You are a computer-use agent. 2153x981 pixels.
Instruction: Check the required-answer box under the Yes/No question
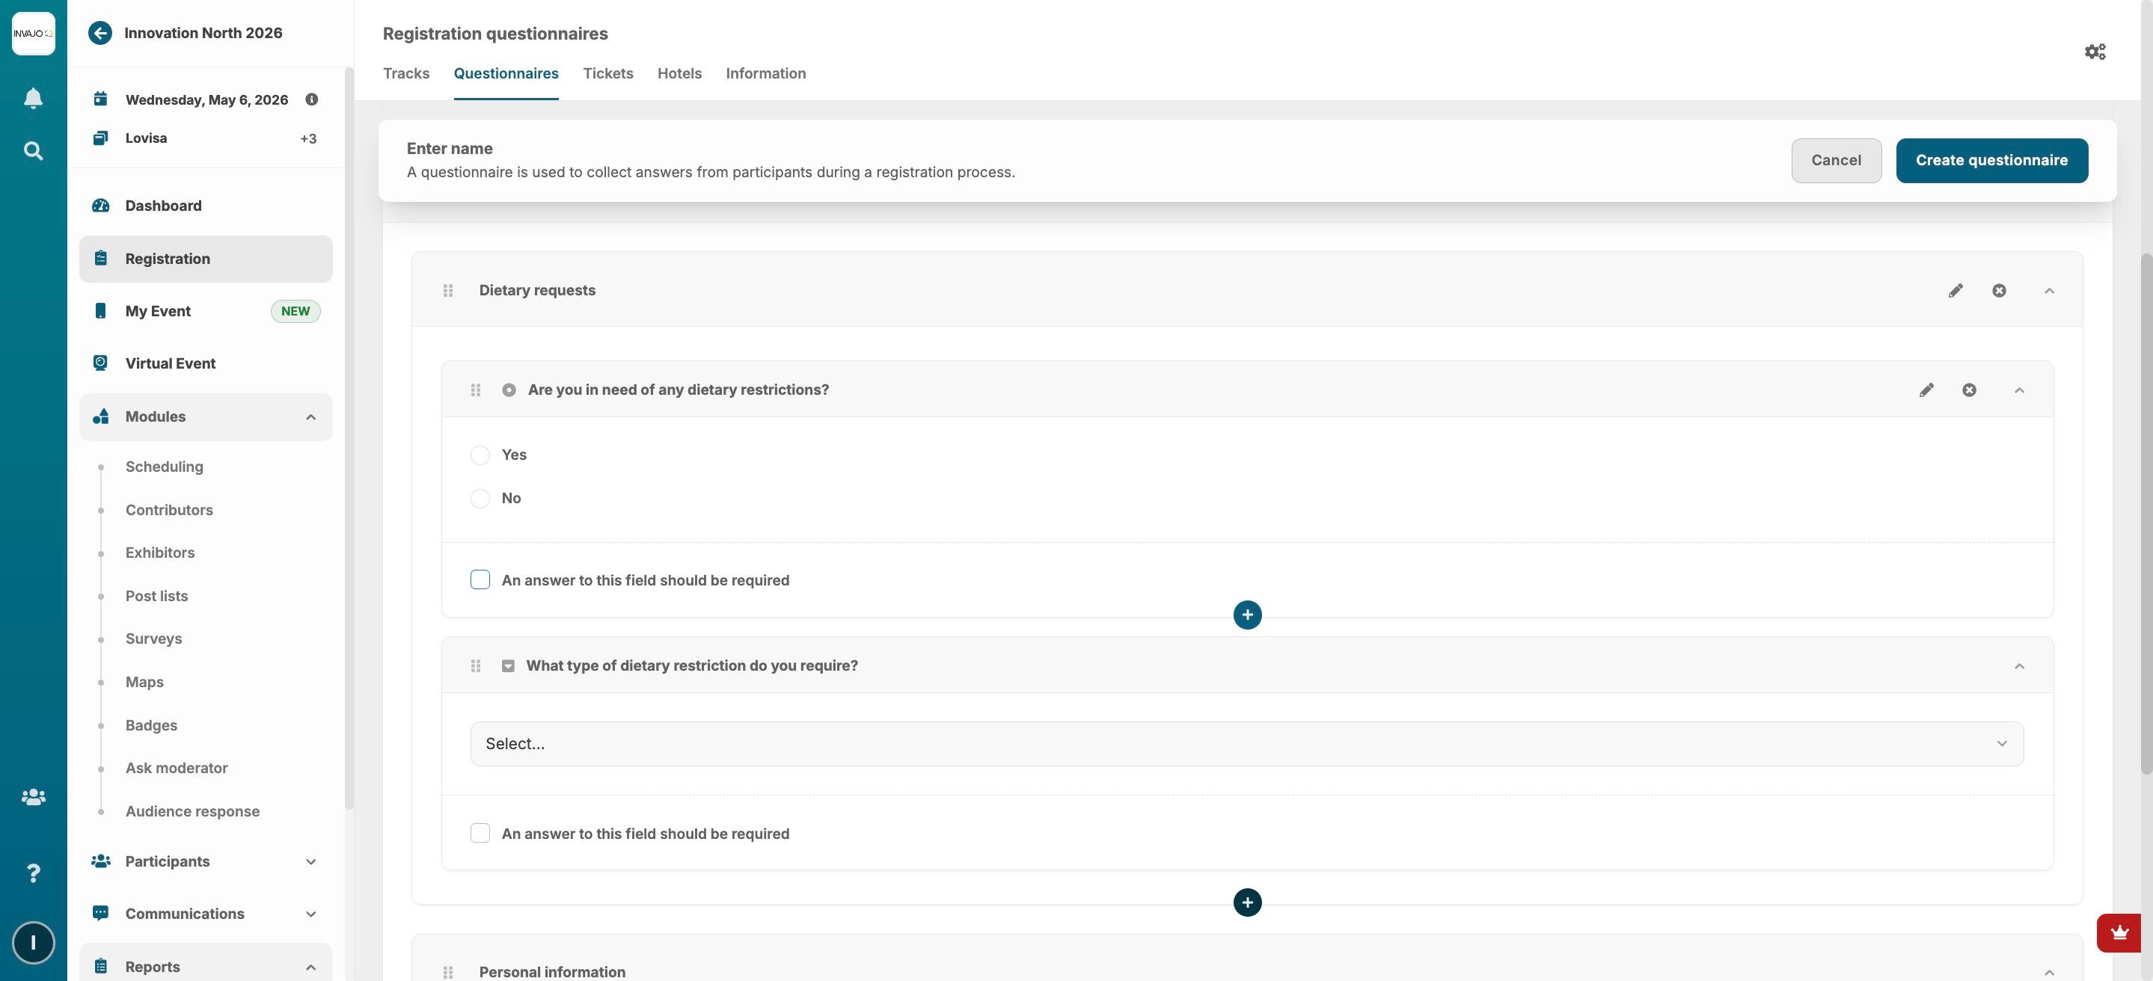click(480, 580)
